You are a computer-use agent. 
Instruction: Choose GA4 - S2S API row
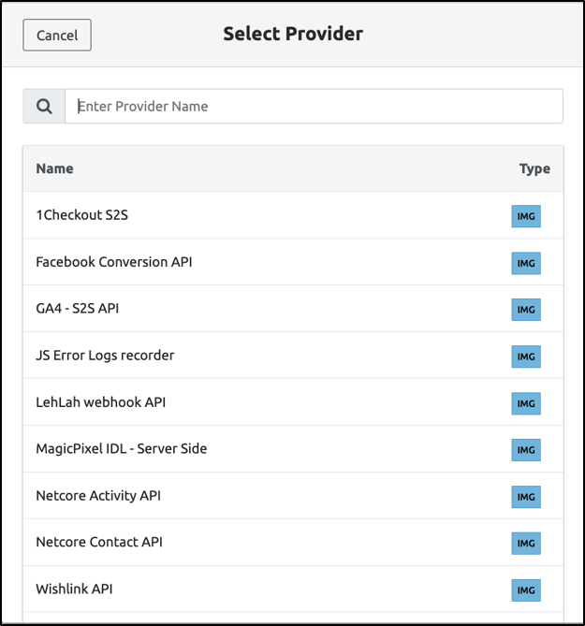[293, 309]
